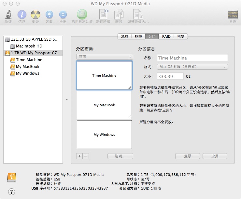Click the 刻录 (Burn) toolbar icon

coord(35,15)
